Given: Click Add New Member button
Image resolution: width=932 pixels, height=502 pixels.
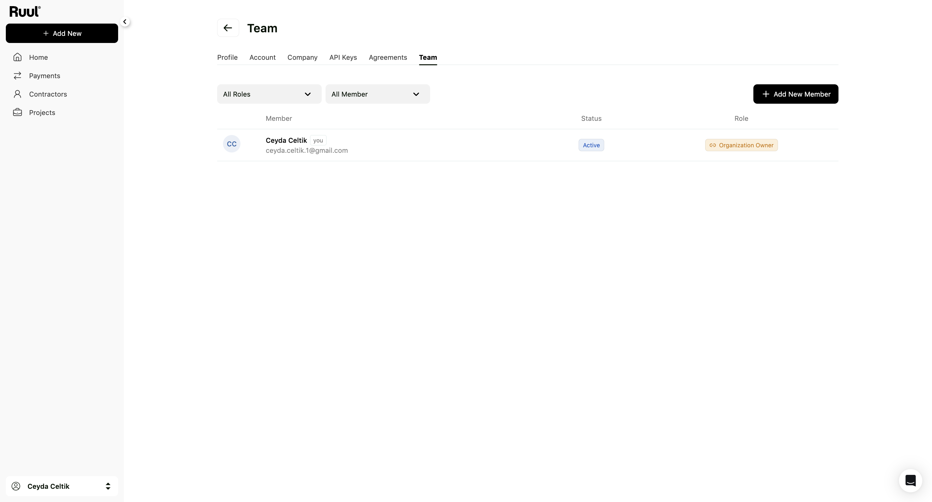Looking at the screenshot, I should pos(796,94).
